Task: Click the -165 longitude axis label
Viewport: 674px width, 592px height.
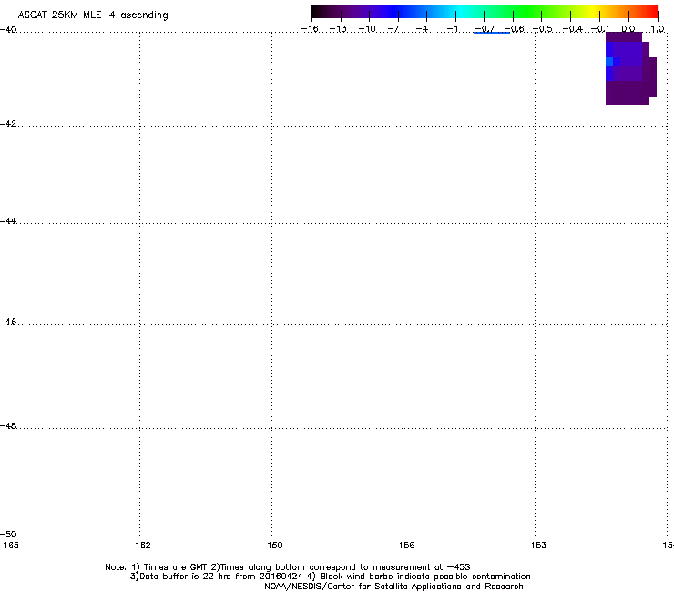Action: 9,546
